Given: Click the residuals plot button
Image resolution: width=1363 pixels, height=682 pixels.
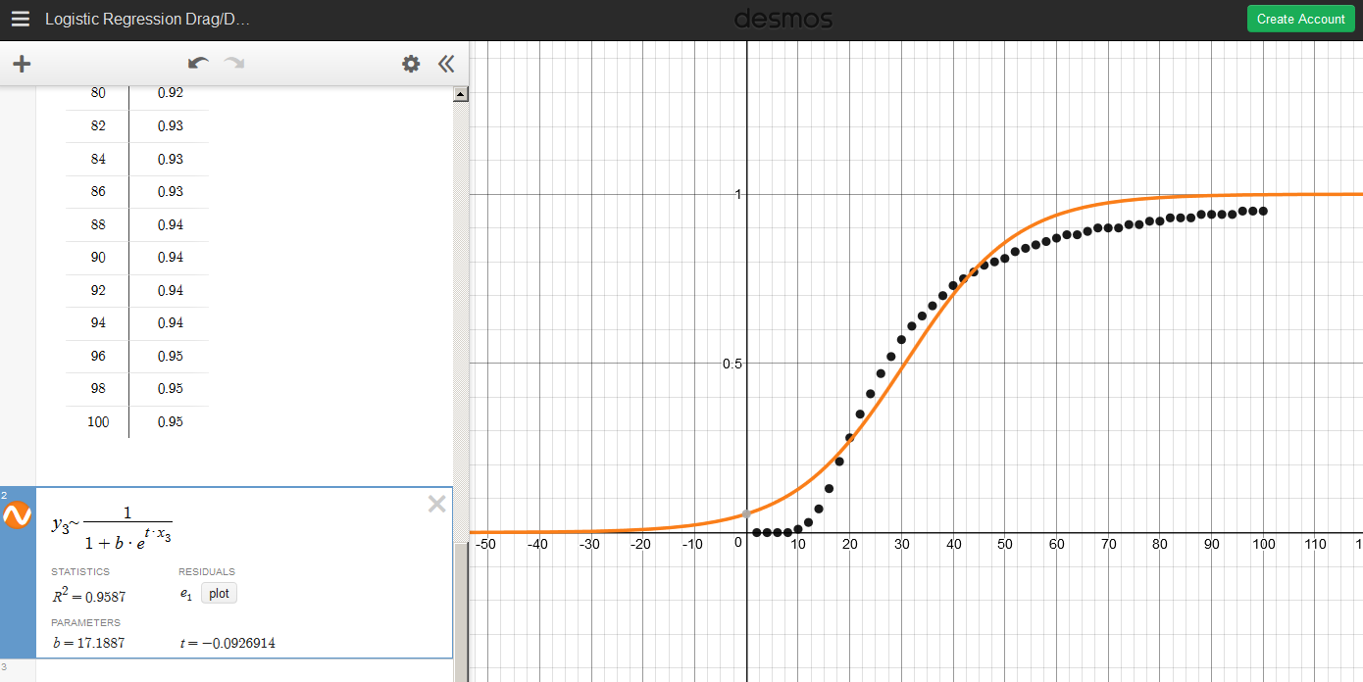Looking at the screenshot, I should click(x=219, y=593).
